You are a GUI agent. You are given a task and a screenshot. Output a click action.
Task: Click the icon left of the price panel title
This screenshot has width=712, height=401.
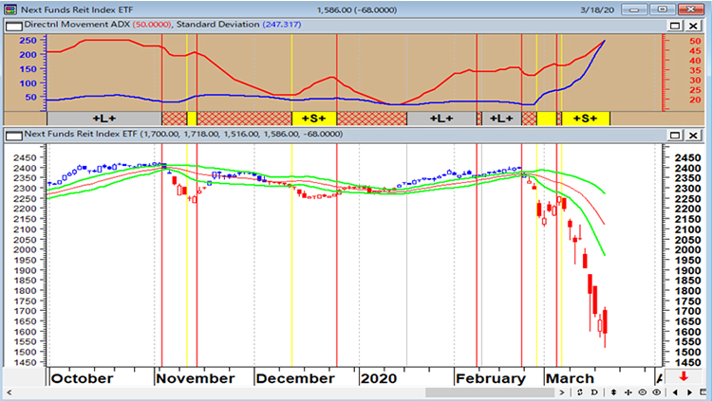point(9,135)
